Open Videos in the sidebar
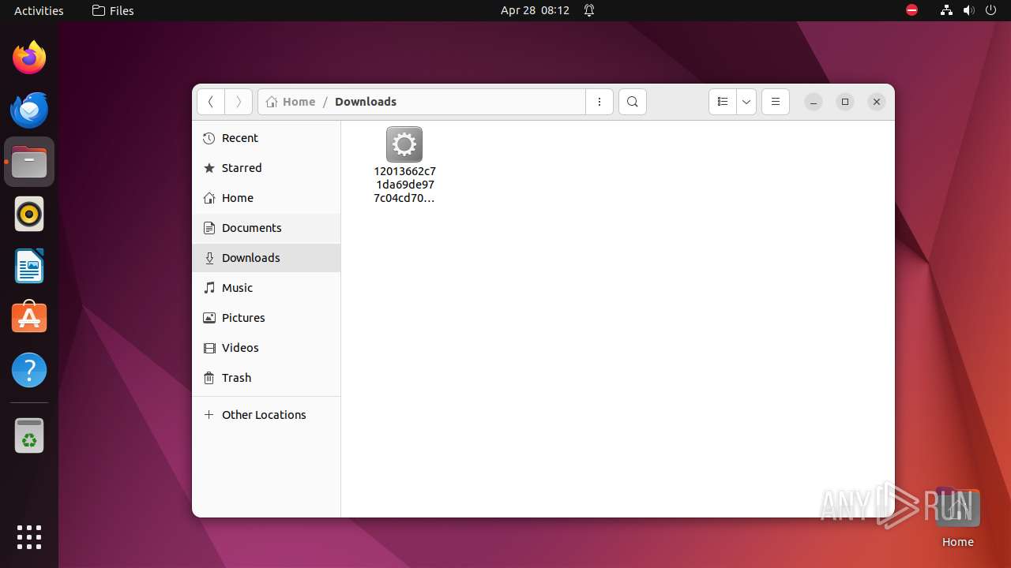Viewport: 1011px width, 568px height. click(x=266, y=348)
